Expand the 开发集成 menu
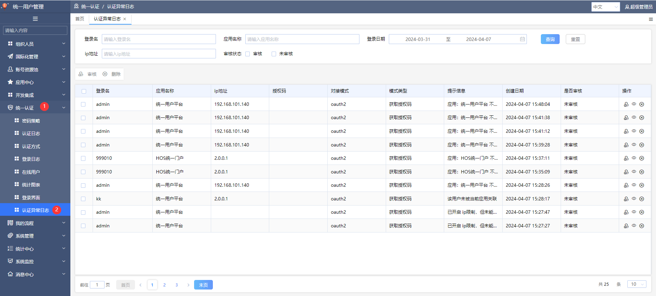Viewport: 656px width, 296px height. coord(35,95)
